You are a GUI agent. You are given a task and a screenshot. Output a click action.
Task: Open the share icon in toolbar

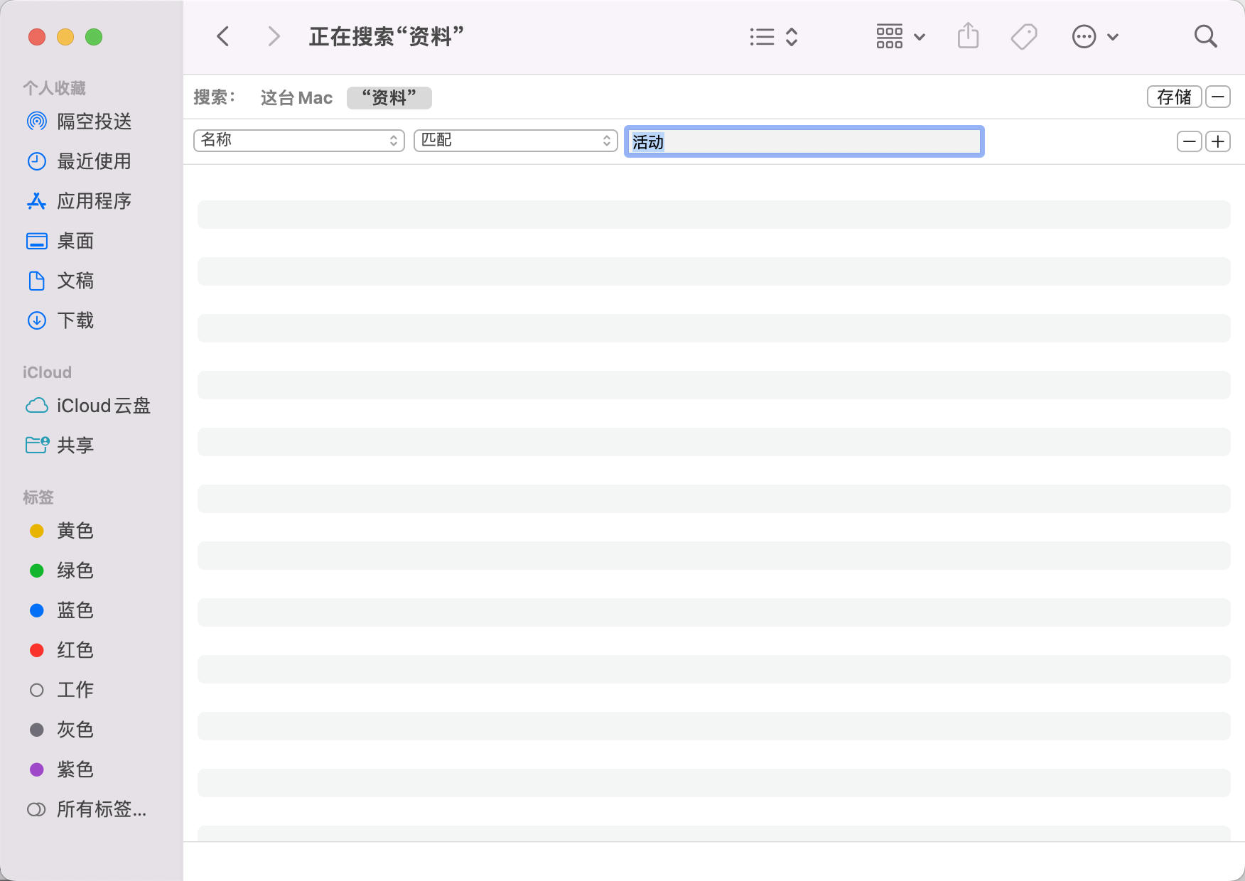968,36
